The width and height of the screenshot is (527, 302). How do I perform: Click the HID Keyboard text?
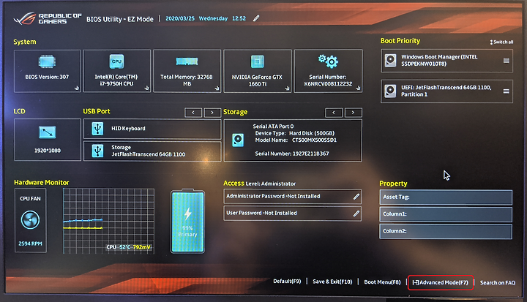(x=128, y=128)
